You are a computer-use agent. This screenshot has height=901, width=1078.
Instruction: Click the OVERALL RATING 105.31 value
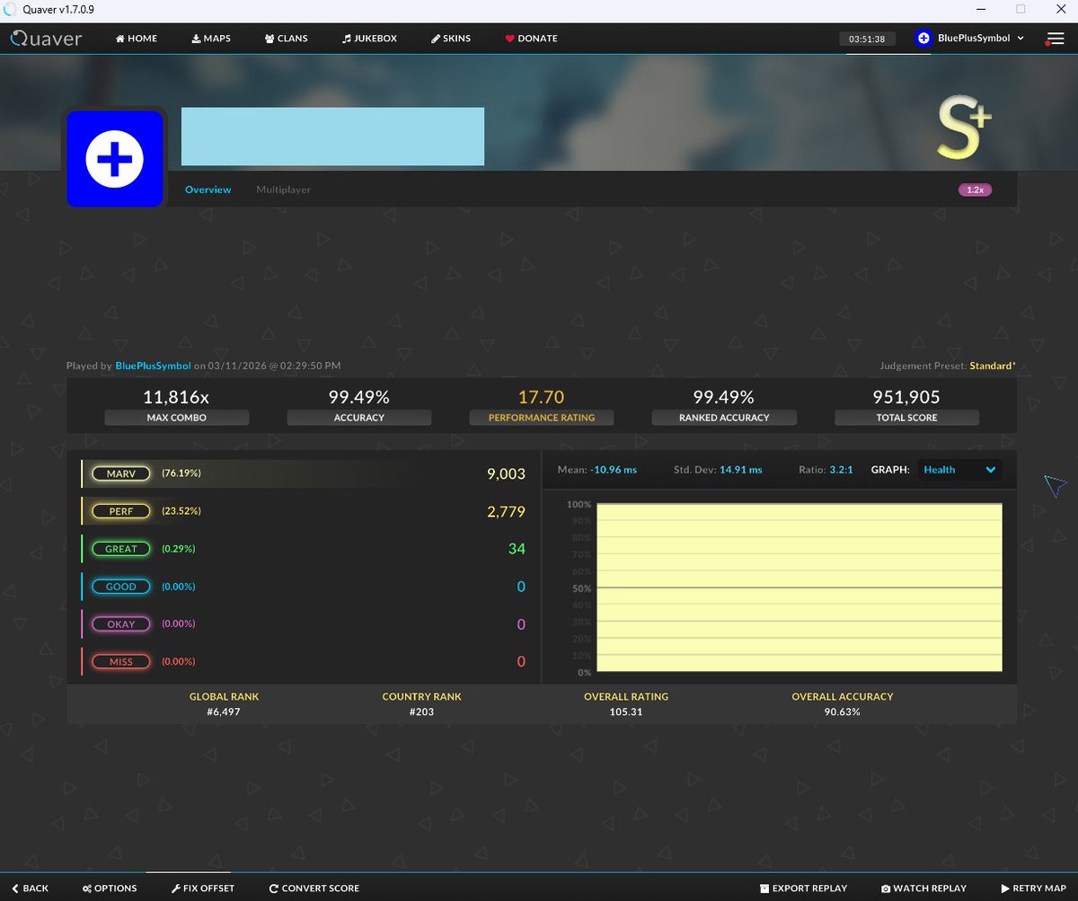[626, 711]
